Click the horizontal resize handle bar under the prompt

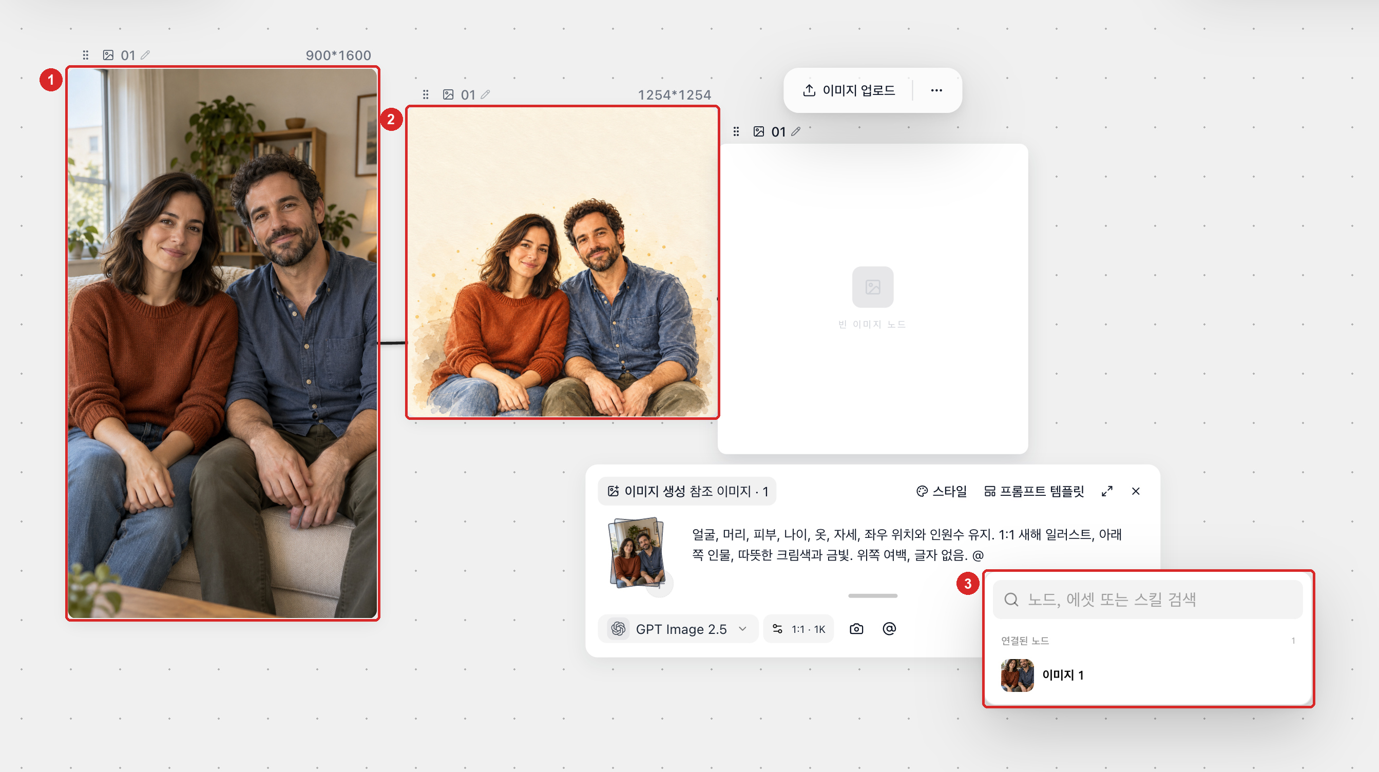click(x=873, y=596)
